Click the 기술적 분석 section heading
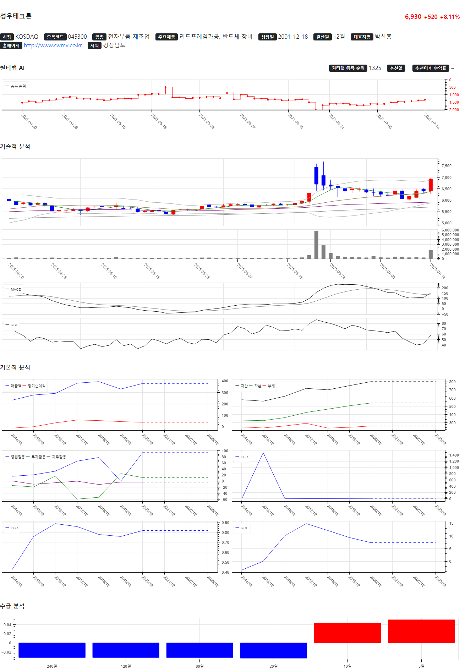 15,147
